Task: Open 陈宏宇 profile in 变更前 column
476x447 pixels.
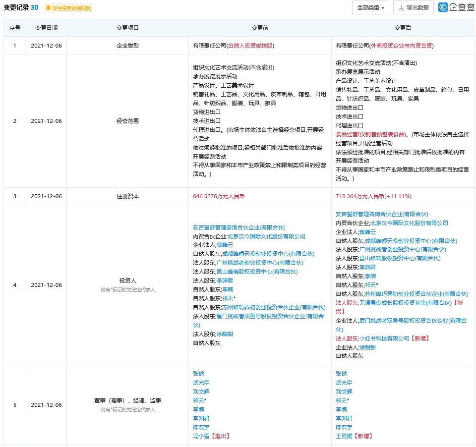Action: click(x=201, y=427)
